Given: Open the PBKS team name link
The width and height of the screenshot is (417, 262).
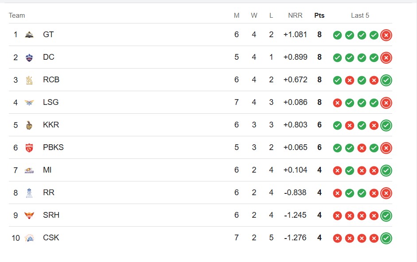Looking at the screenshot, I should coord(53,147).
